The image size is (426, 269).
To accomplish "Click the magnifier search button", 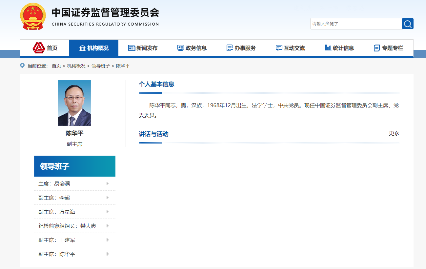I will click(408, 24).
